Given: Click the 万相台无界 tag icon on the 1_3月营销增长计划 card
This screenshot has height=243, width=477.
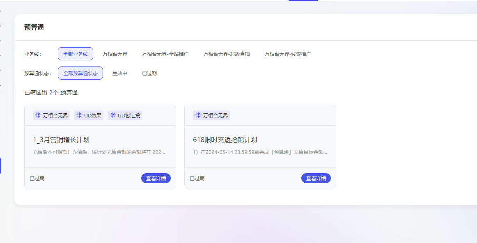Looking at the screenshot, I should point(38,115).
